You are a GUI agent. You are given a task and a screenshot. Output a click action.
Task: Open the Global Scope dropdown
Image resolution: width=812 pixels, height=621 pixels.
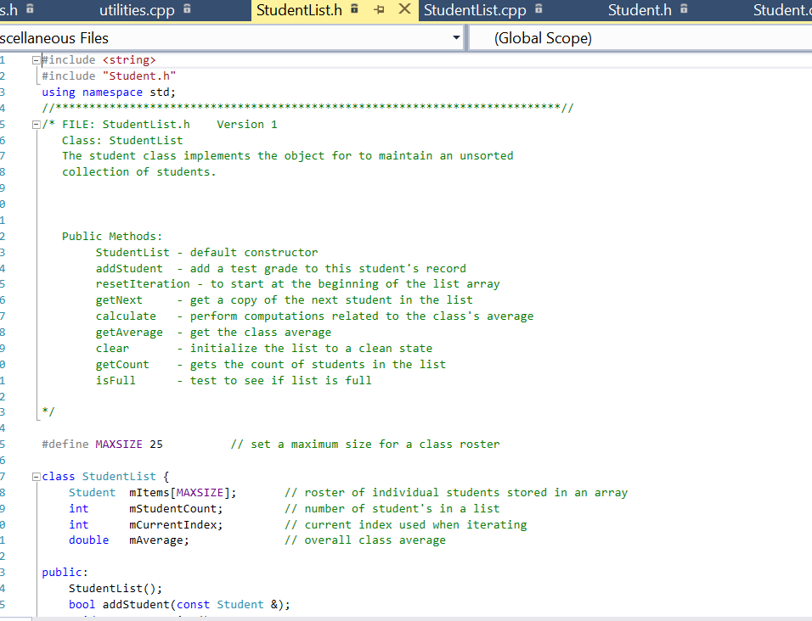click(640, 37)
